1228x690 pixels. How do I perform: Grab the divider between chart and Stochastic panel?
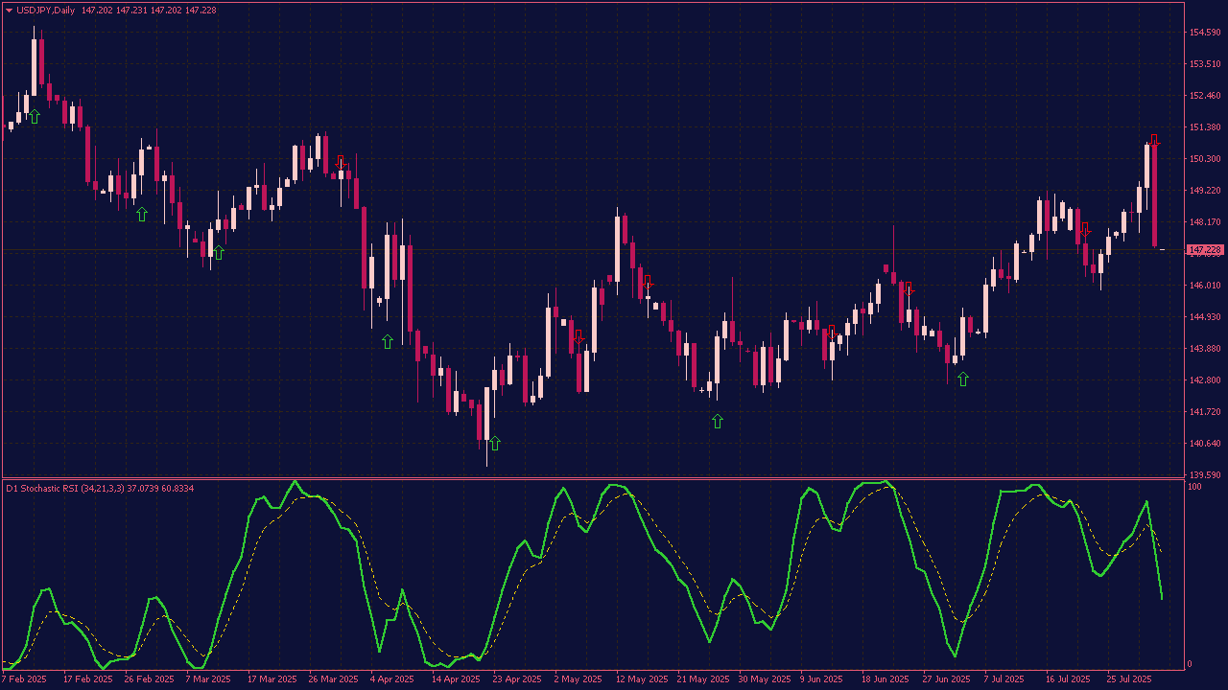tap(593, 477)
